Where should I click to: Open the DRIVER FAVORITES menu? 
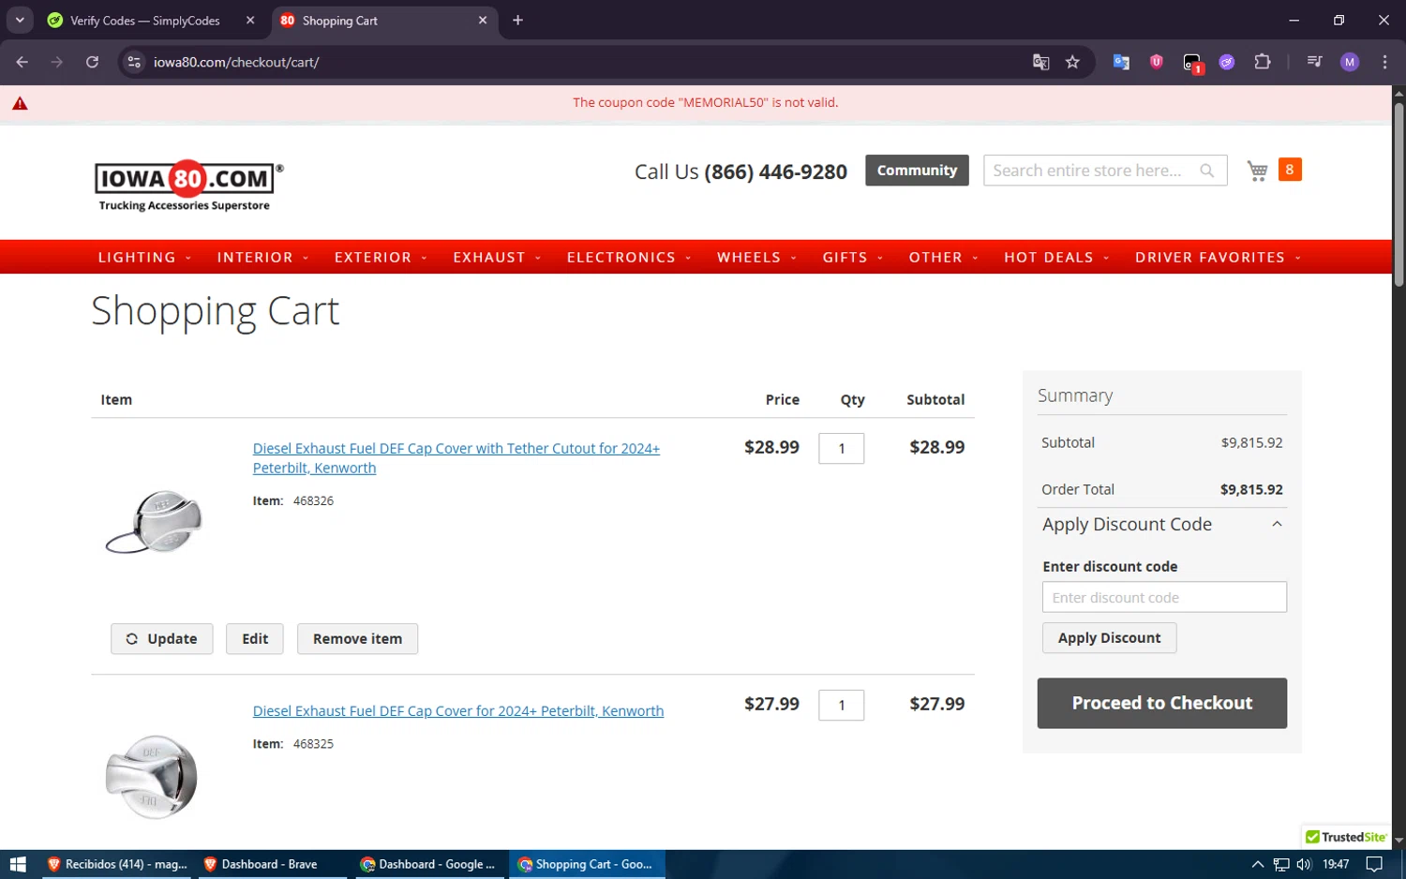point(1218,257)
